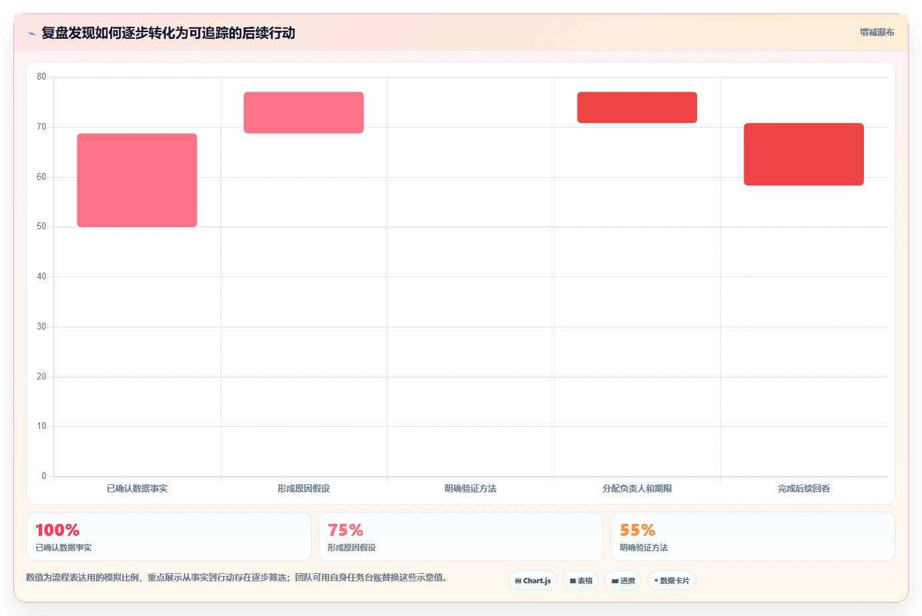Click the lightning icon before the title

click(x=31, y=33)
